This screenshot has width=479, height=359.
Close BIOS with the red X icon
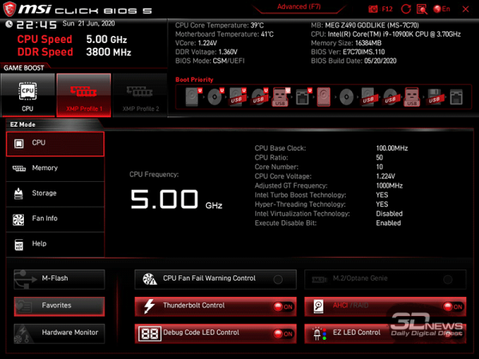point(465,9)
